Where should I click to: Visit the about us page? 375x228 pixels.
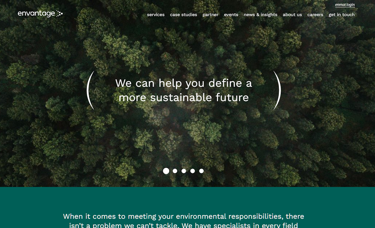pos(292,15)
